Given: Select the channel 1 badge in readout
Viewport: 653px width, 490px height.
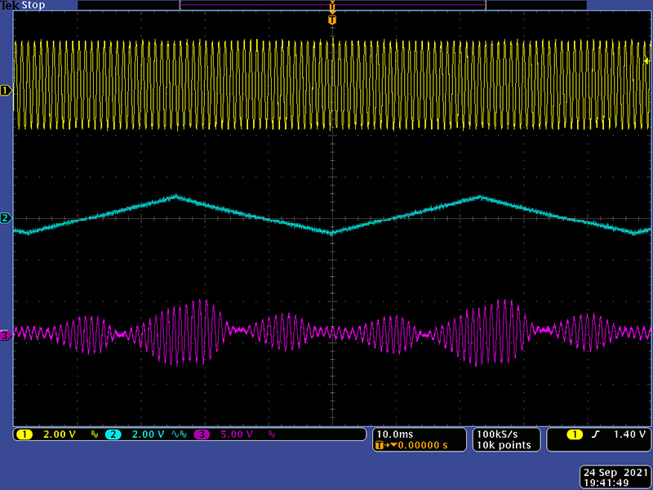Looking at the screenshot, I should [x=21, y=434].
